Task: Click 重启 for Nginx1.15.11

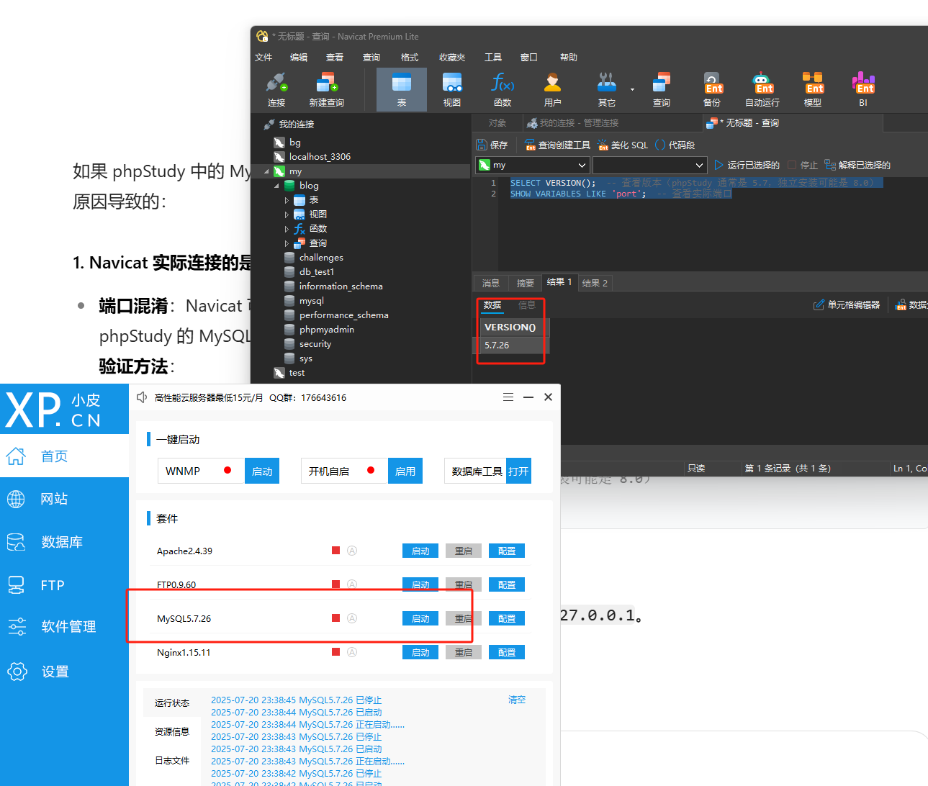Action: coord(464,652)
